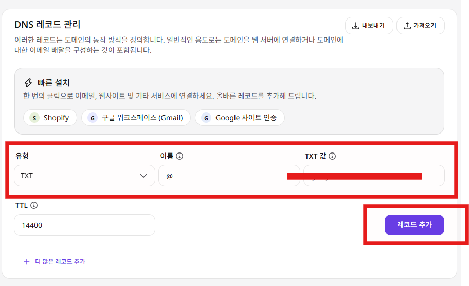Select 구글 워크스페이스 (Gmail) quick setup

click(x=136, y=118)
